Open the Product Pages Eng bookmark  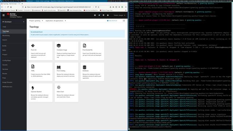point(106,11)
